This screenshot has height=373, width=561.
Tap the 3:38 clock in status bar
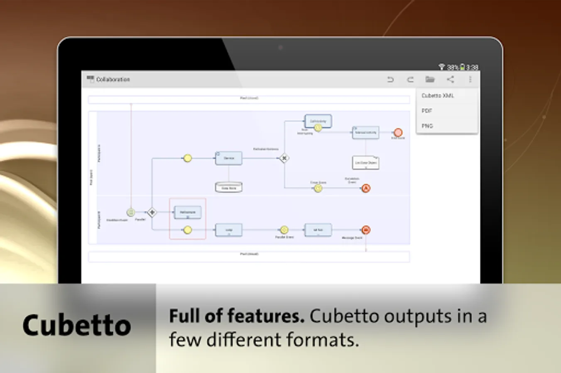tap(472, 67)
